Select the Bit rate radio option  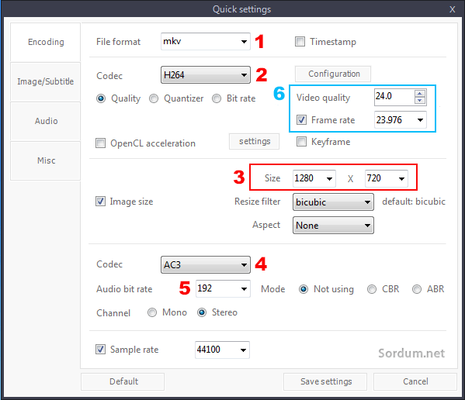pyautogui.click(x=217, y=98)
